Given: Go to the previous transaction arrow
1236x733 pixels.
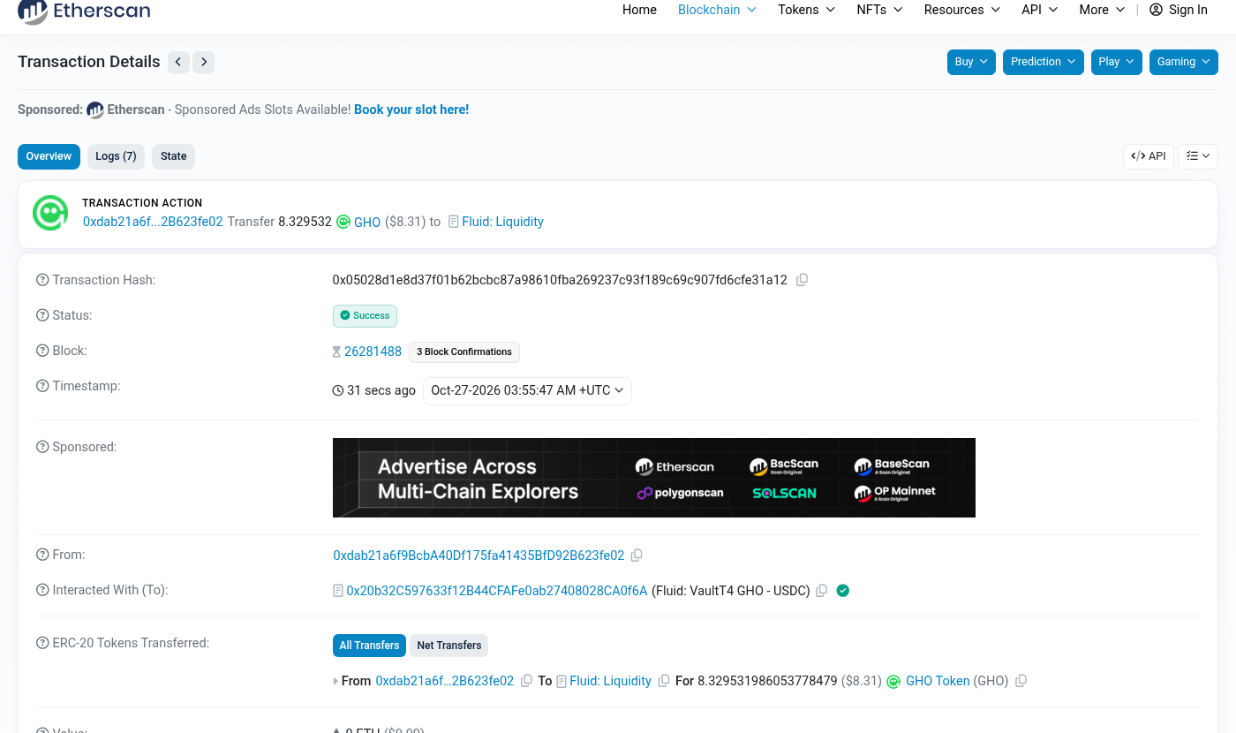Looking at the screenshot, I should (178, 62).
